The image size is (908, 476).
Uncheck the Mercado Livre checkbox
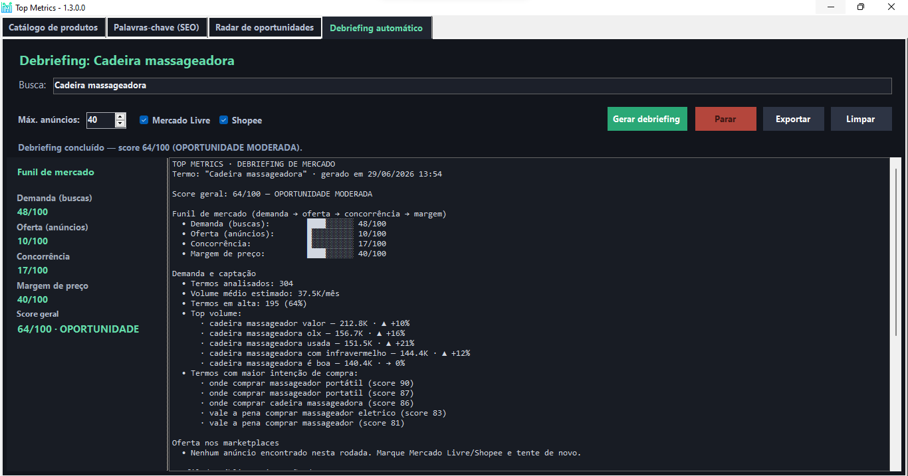[144, 120]
